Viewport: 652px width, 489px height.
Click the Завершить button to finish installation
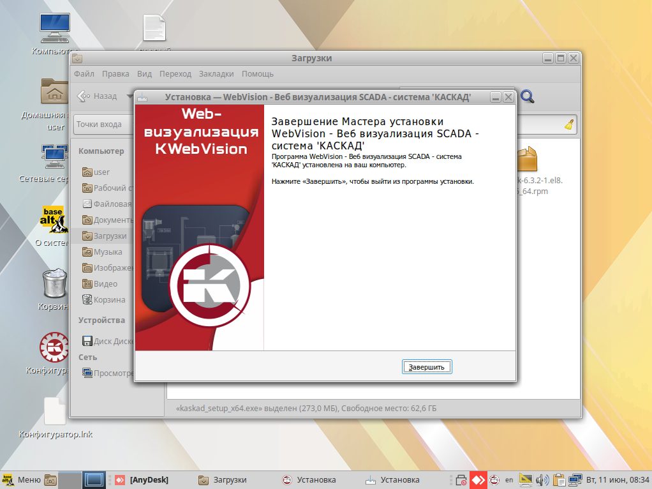click(x=427, y=367)
